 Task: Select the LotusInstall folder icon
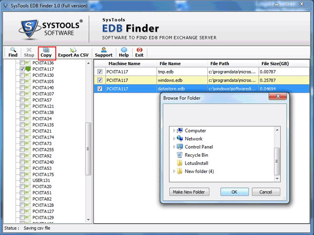pyautogui.click(x=180, y=163)
